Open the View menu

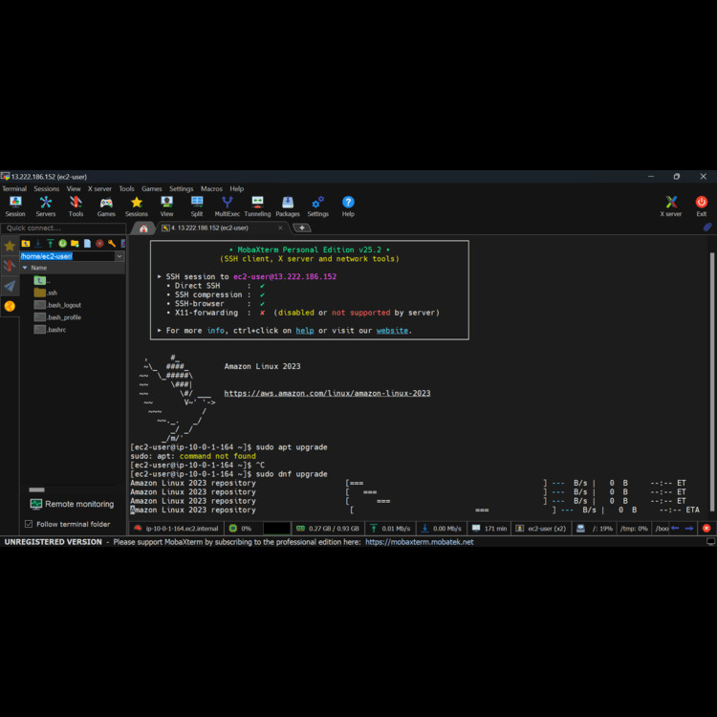click(x=74, y=189)
